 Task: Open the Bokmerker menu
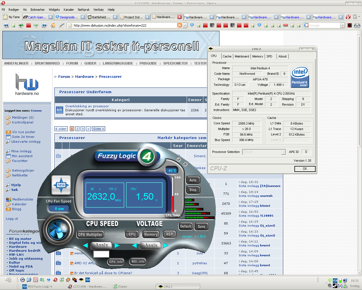38,10
